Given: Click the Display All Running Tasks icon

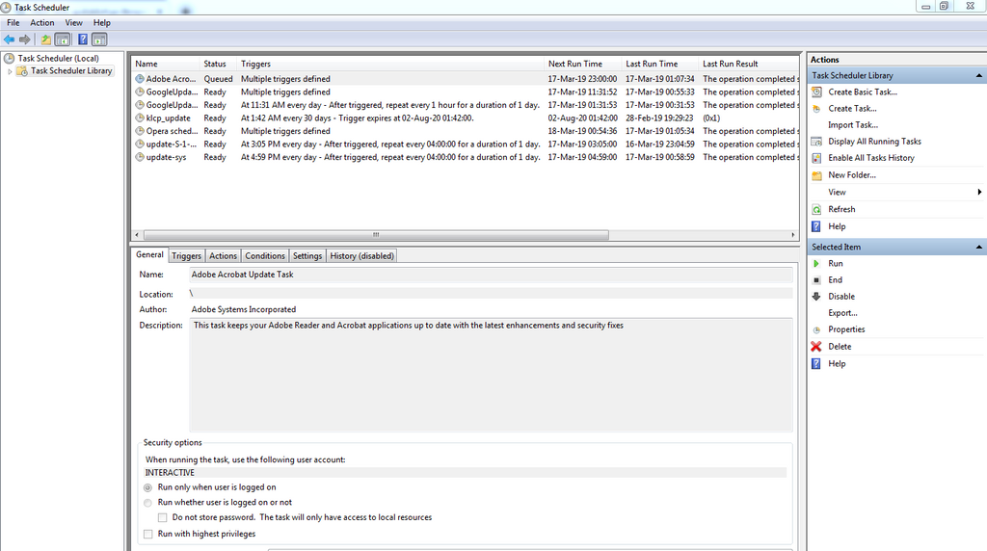Looking at the screenshot, I should [816, 142].
